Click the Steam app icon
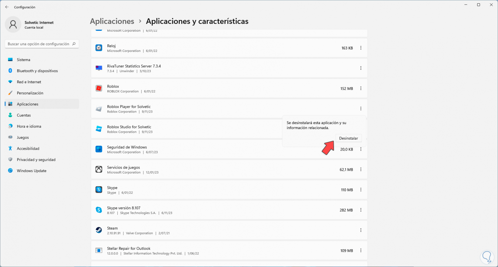The image size is (498, 267). (99, 230)
